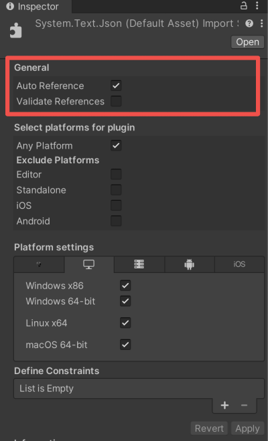Enable the Validate References checkbox
The image size is (268, 441).
(116, 101)
